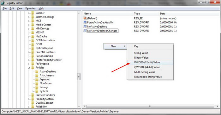Click the (Default) string value icon

tap(85, 18)
